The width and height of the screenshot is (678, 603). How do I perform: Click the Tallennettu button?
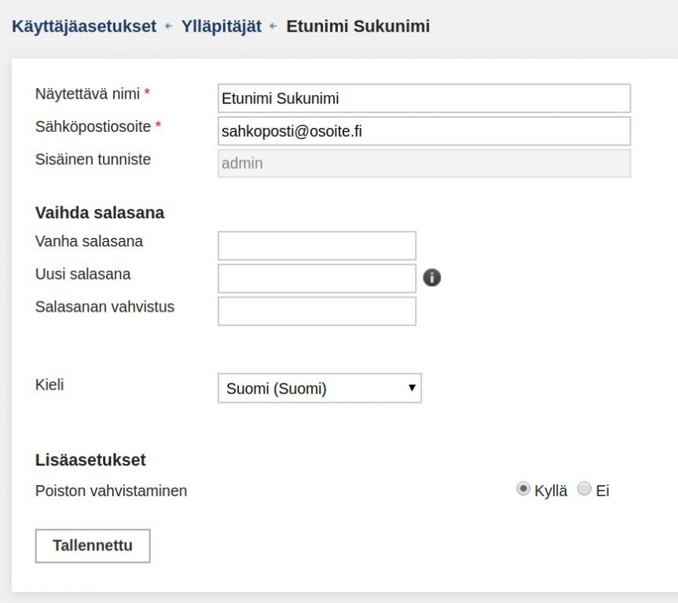pyautogui.click(x=93, y=546)
